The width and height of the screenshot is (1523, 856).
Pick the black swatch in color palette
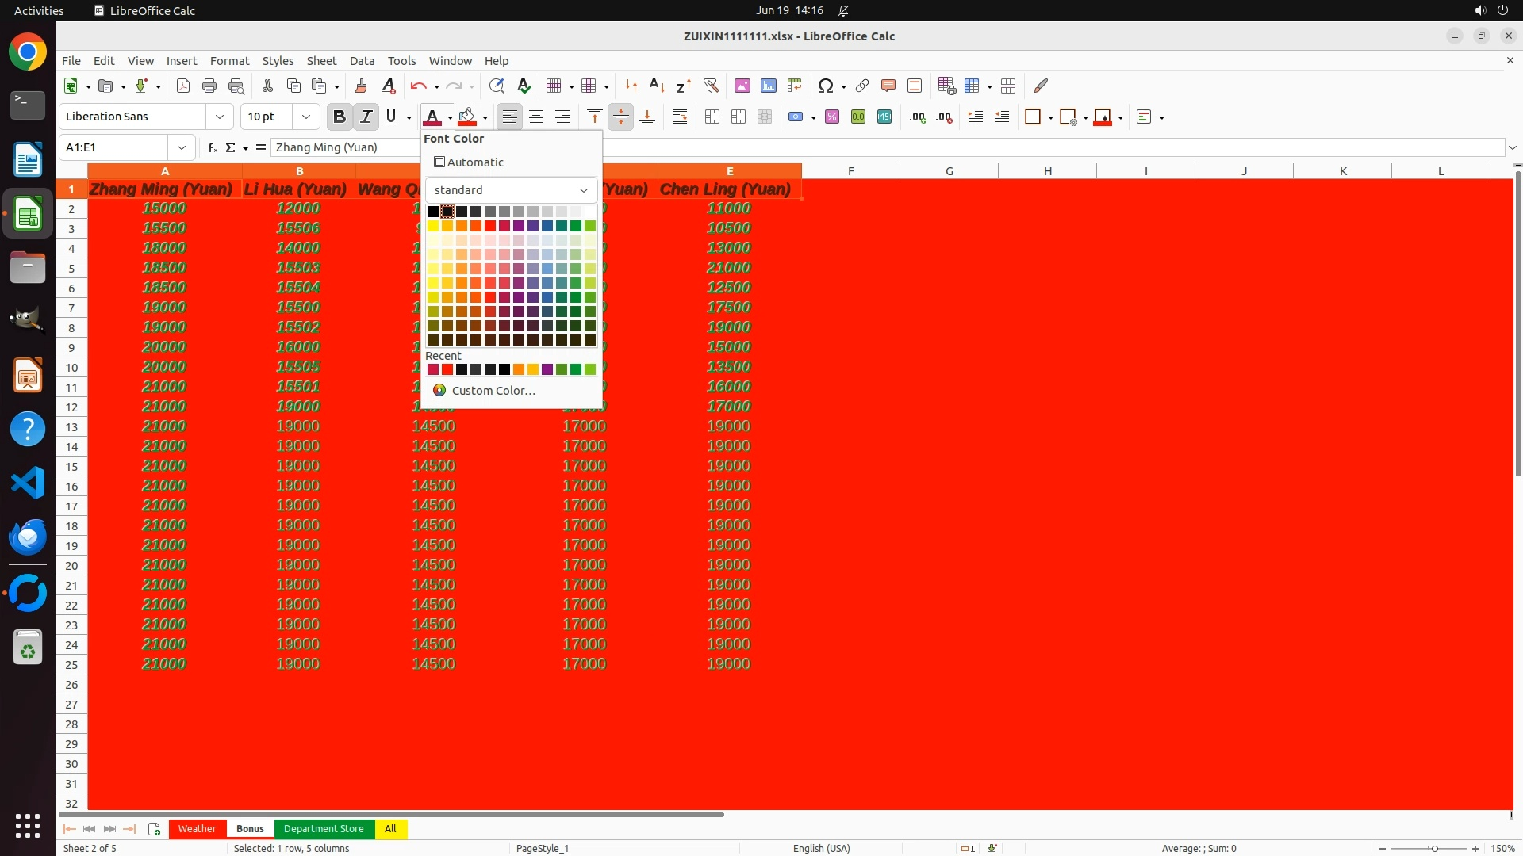point(433,212)
